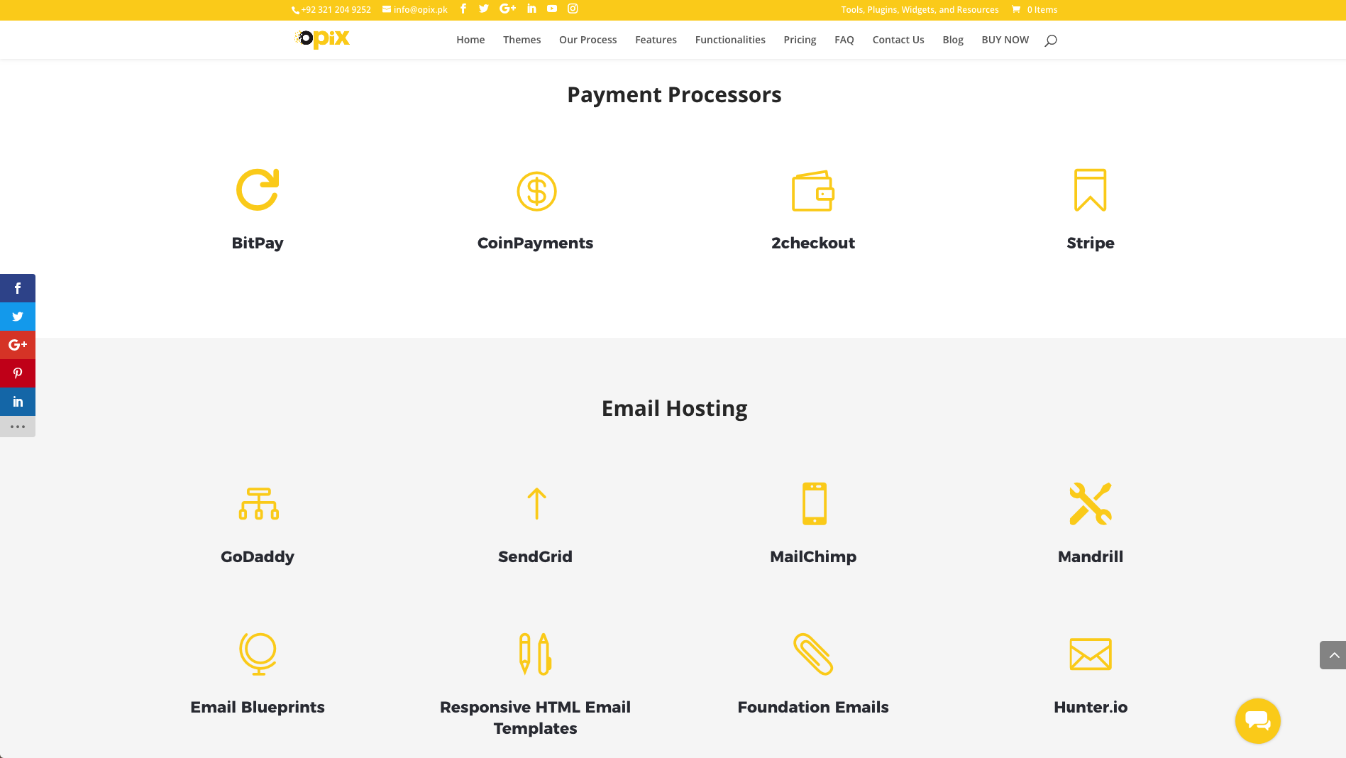Open the live chat bubble
1346x758 pixels.
(x=1258, y=721)
